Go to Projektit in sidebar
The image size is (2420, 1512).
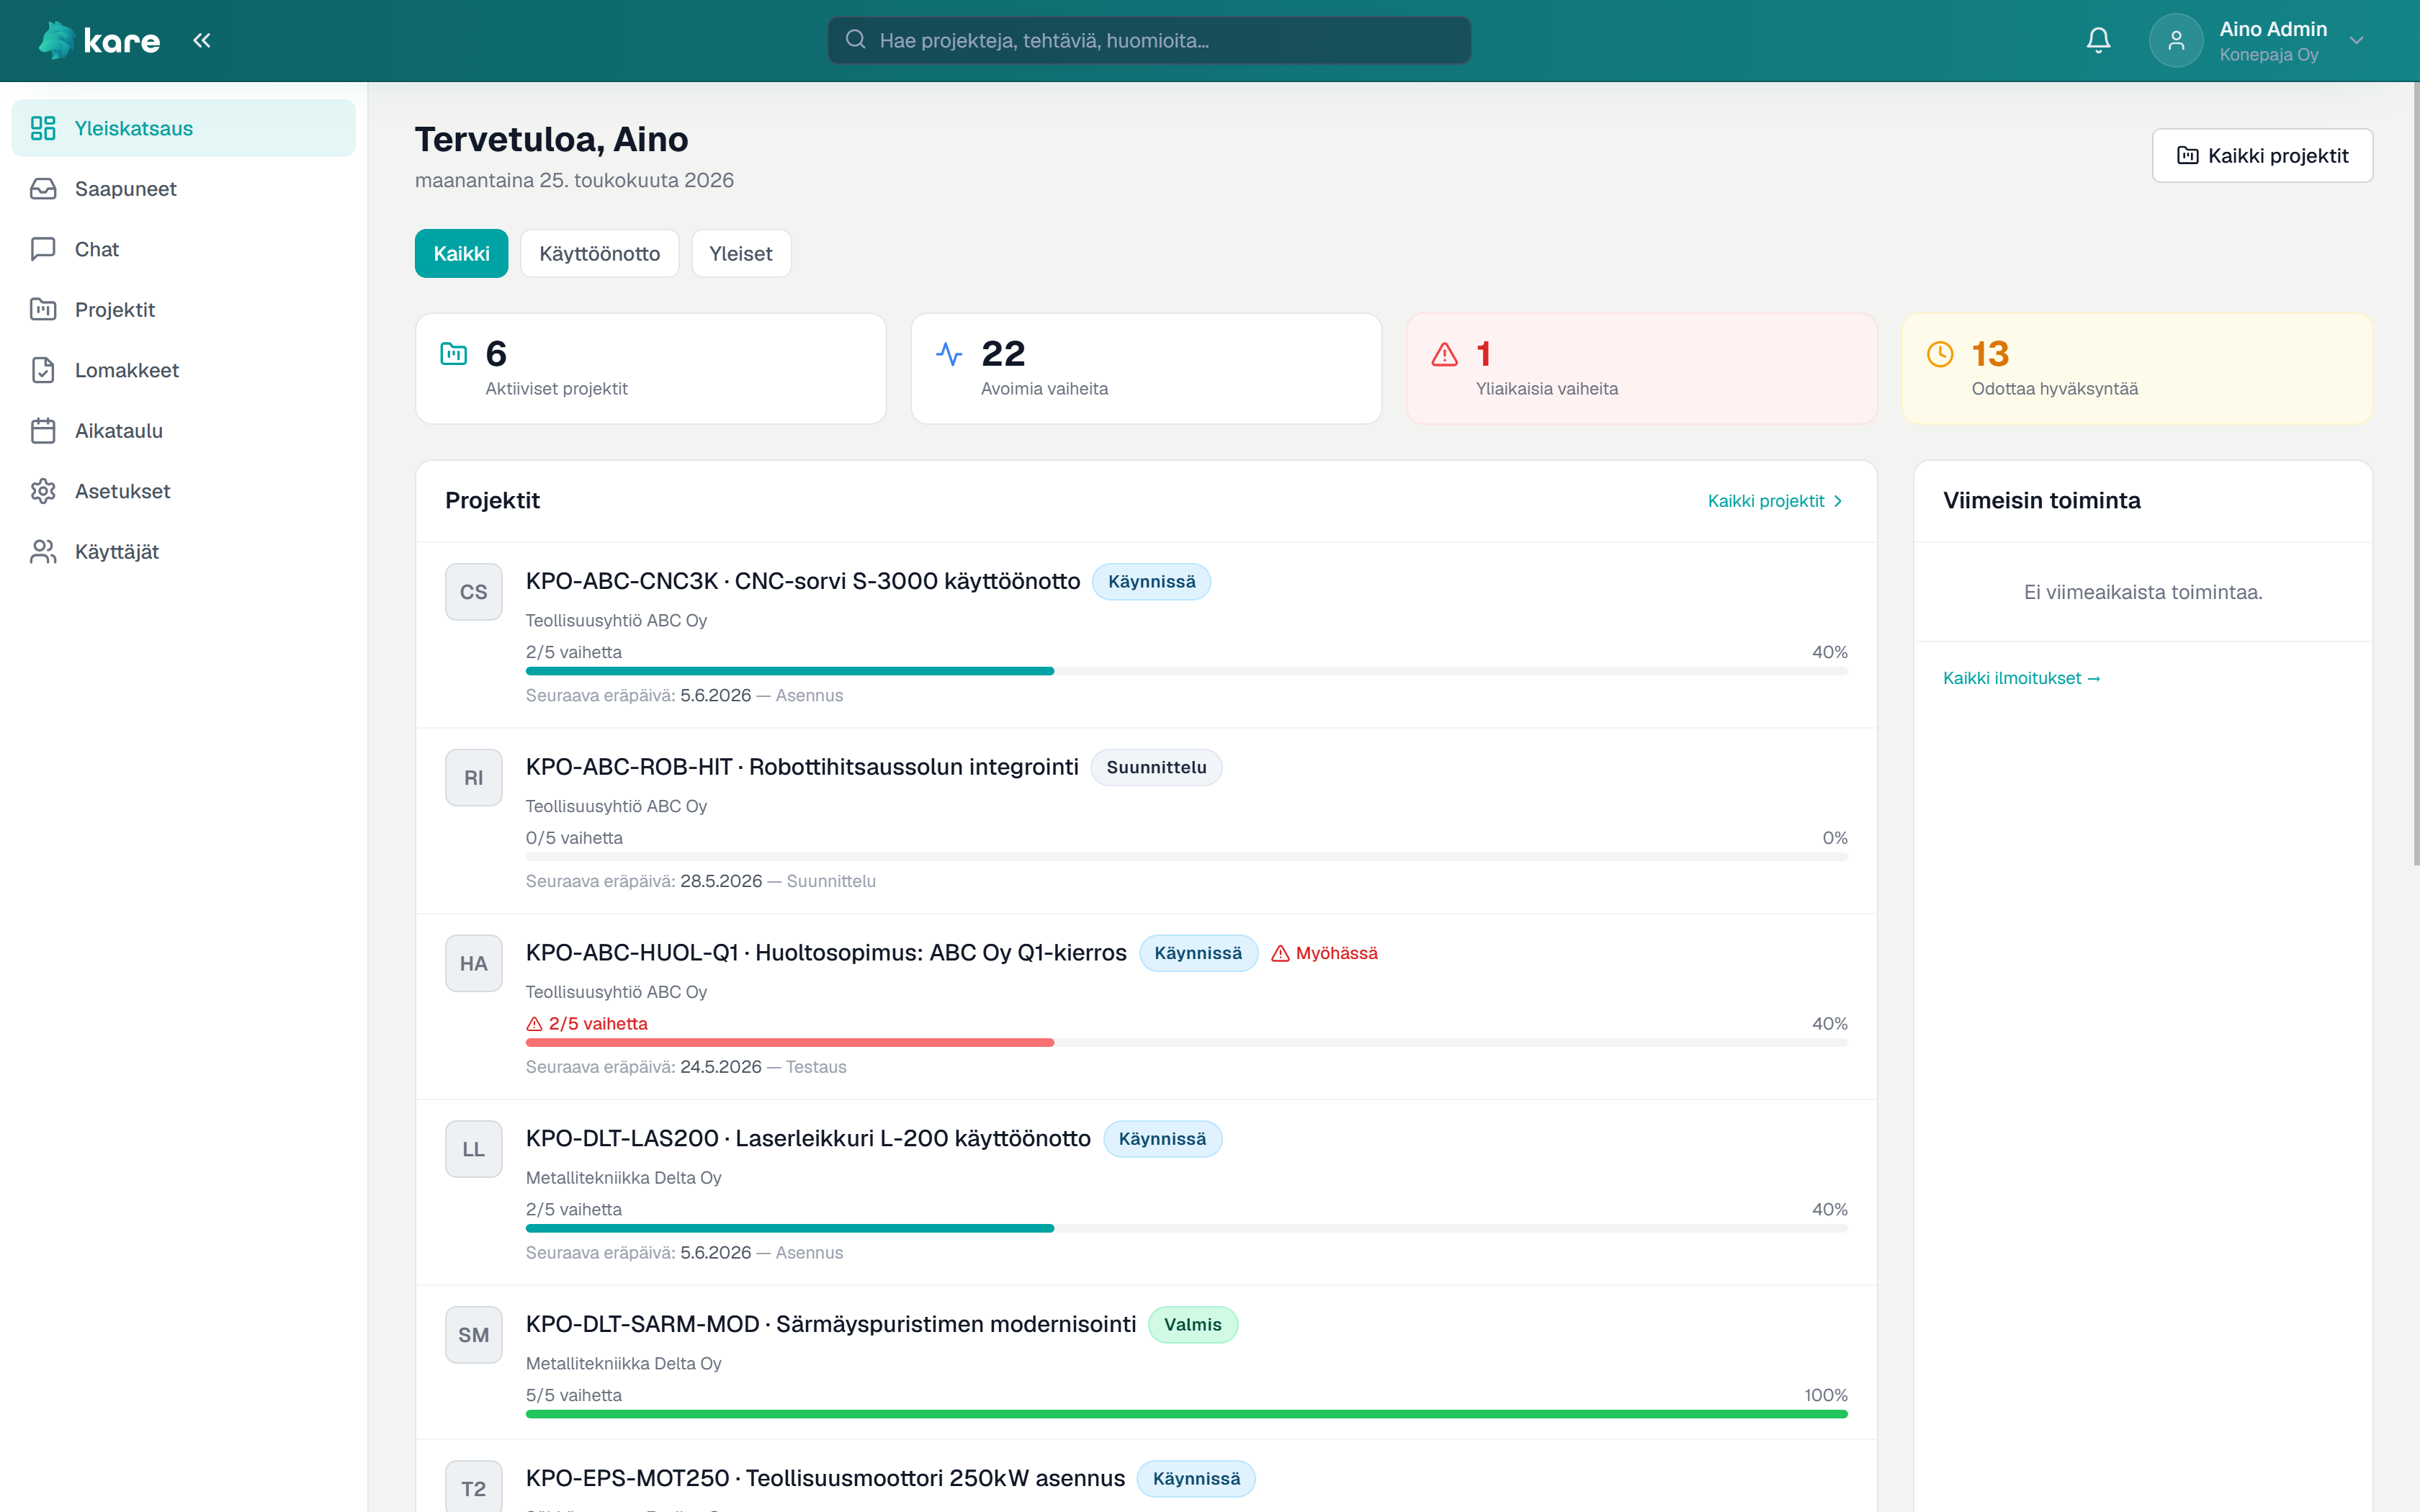[x=184, y=310]
